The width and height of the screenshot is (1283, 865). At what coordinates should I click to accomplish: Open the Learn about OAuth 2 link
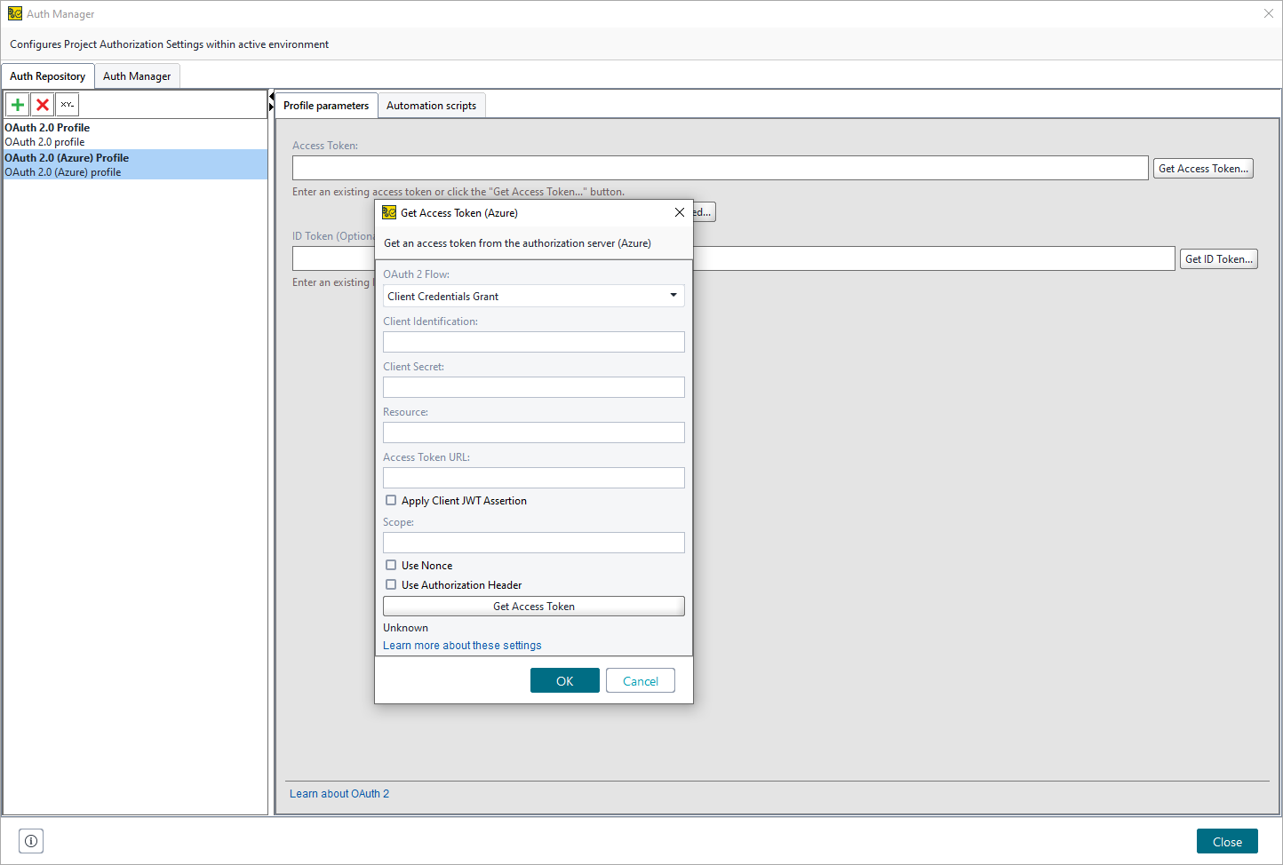click(339, 793)
